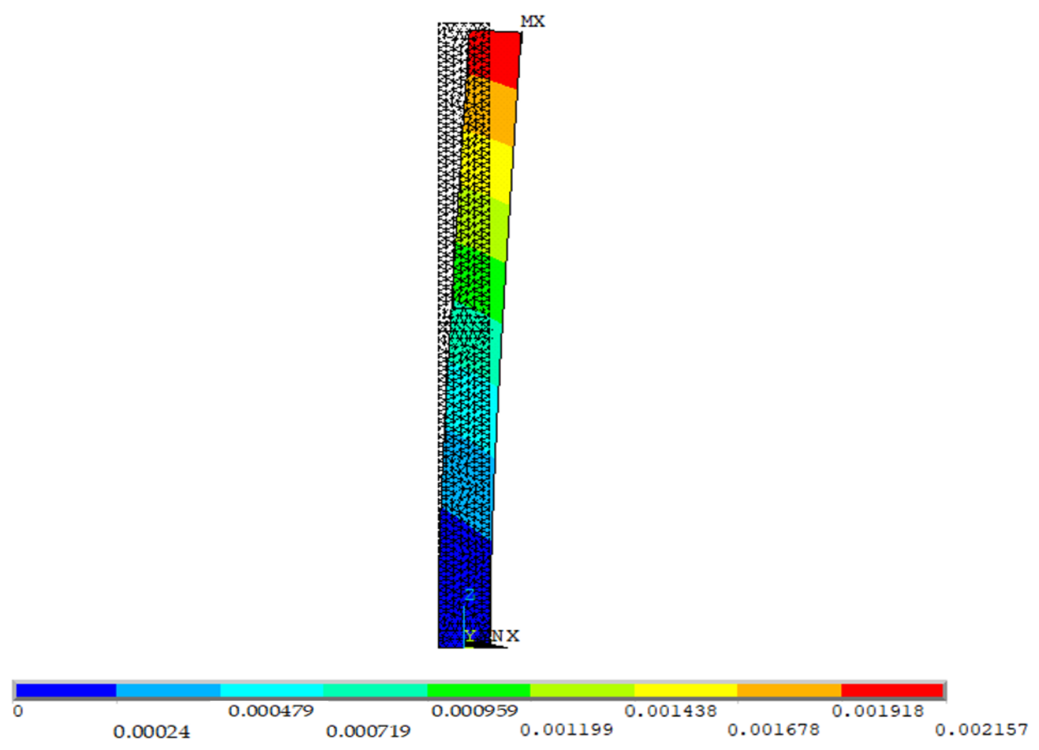Click the X axis label near origin
This screenshot has width=1039, height=750.
point(513,636)
